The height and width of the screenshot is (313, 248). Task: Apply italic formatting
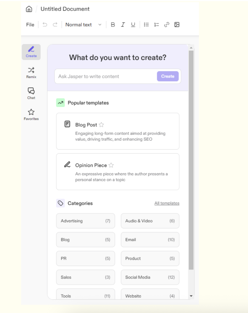[x=123, y=25]
